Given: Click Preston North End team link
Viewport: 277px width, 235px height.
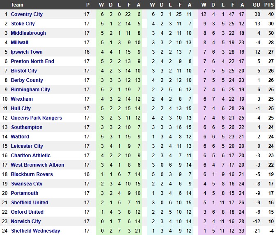Looking at the screenshot, I should pos(32,61).
